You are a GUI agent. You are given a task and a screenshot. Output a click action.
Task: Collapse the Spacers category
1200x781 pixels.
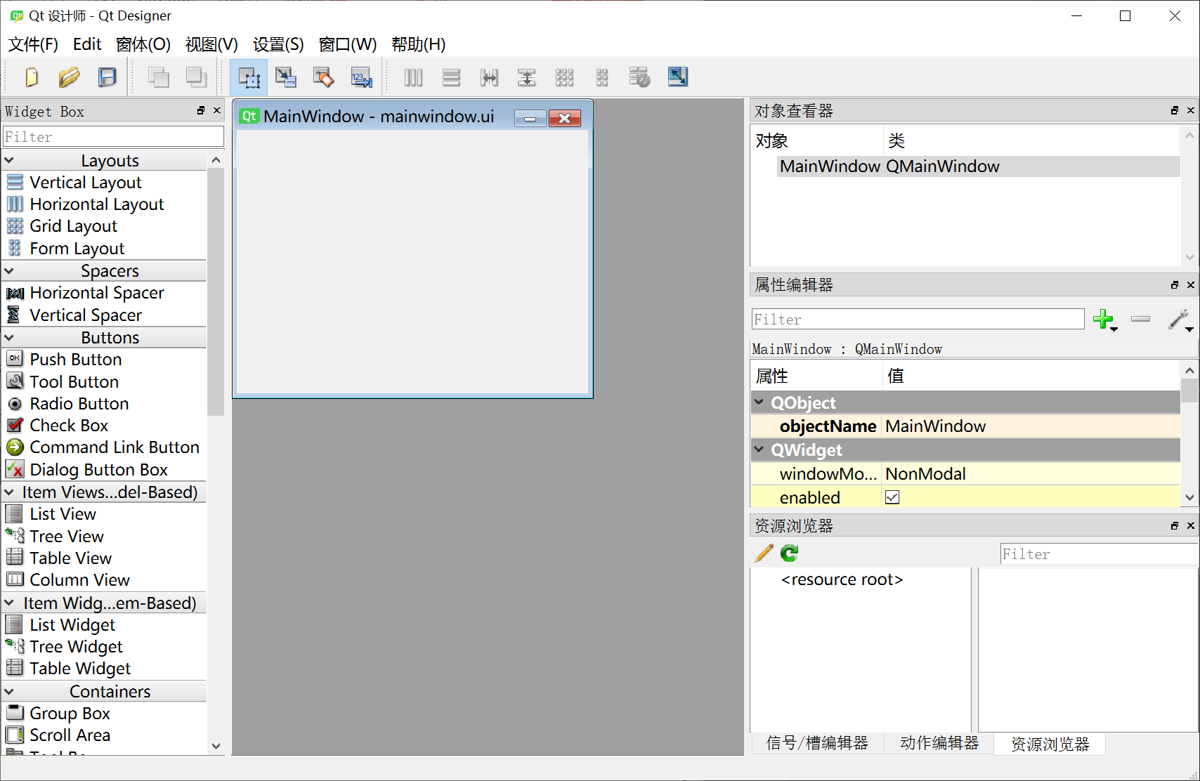coord(9,271)
